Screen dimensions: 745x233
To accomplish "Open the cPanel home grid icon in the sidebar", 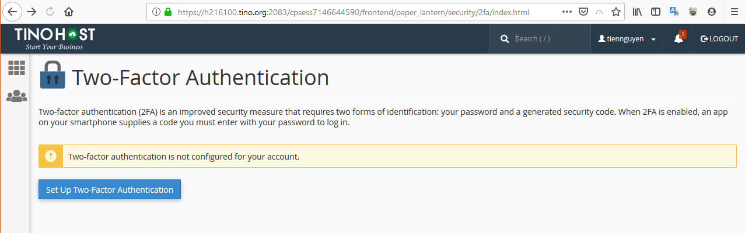I will click(16, 68).
